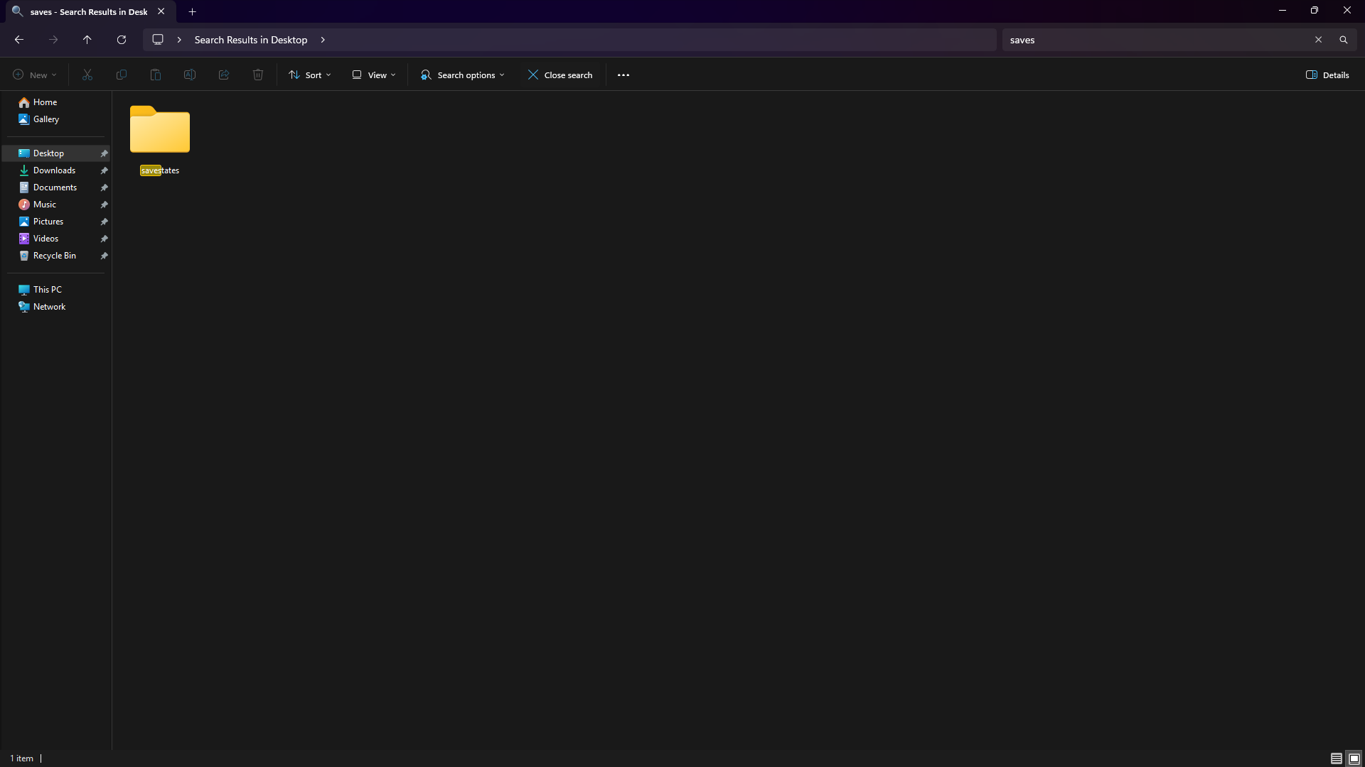The image size is (1365, 767).
Task: Open the Sort dropdown
Action: [x=310, y=75]
